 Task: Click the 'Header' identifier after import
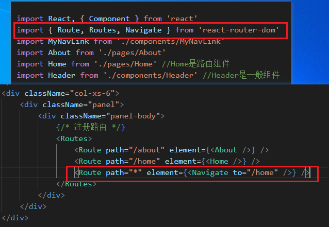pos(61,75)
